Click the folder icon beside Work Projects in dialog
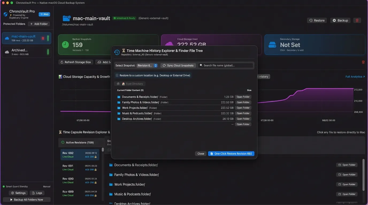 click(119, 108)
